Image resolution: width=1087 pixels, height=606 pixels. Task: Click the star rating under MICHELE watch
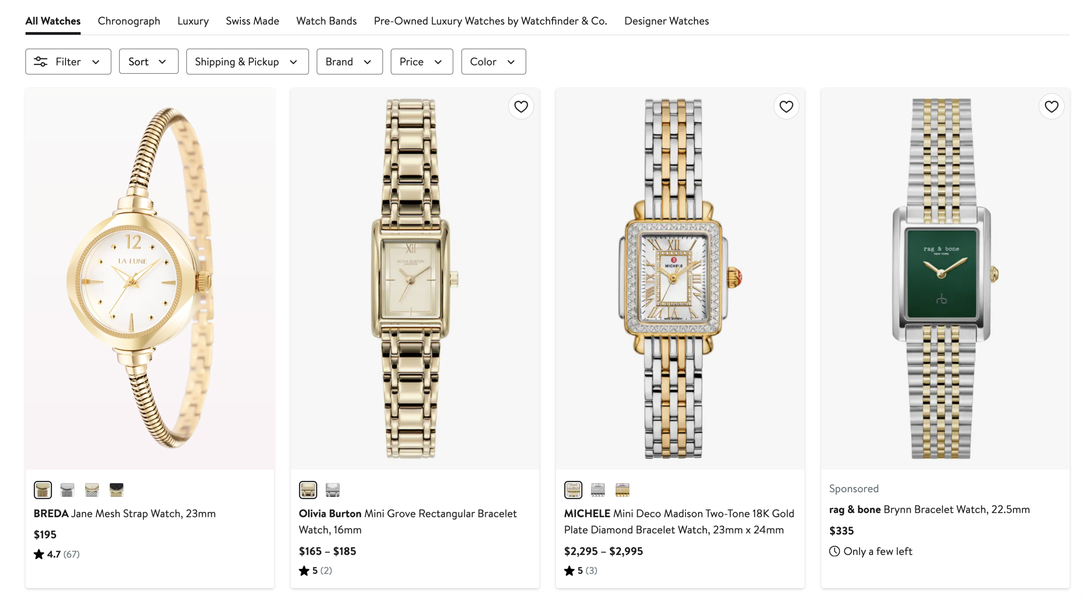569,571
